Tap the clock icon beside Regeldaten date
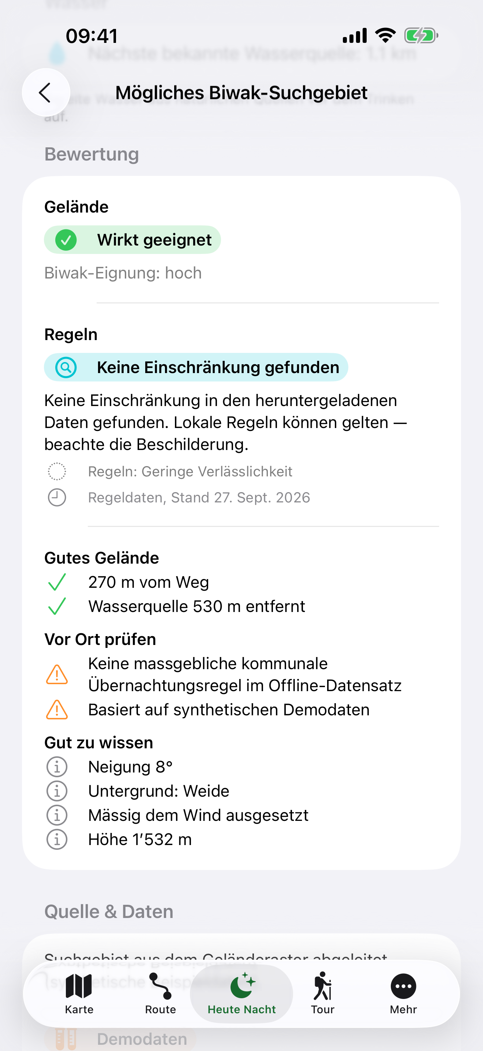483x1051 pixels. click(x=57, y=497)
